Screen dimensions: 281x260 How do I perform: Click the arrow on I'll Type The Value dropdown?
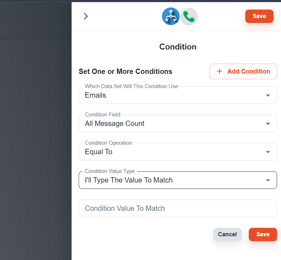tap(268, 180)
